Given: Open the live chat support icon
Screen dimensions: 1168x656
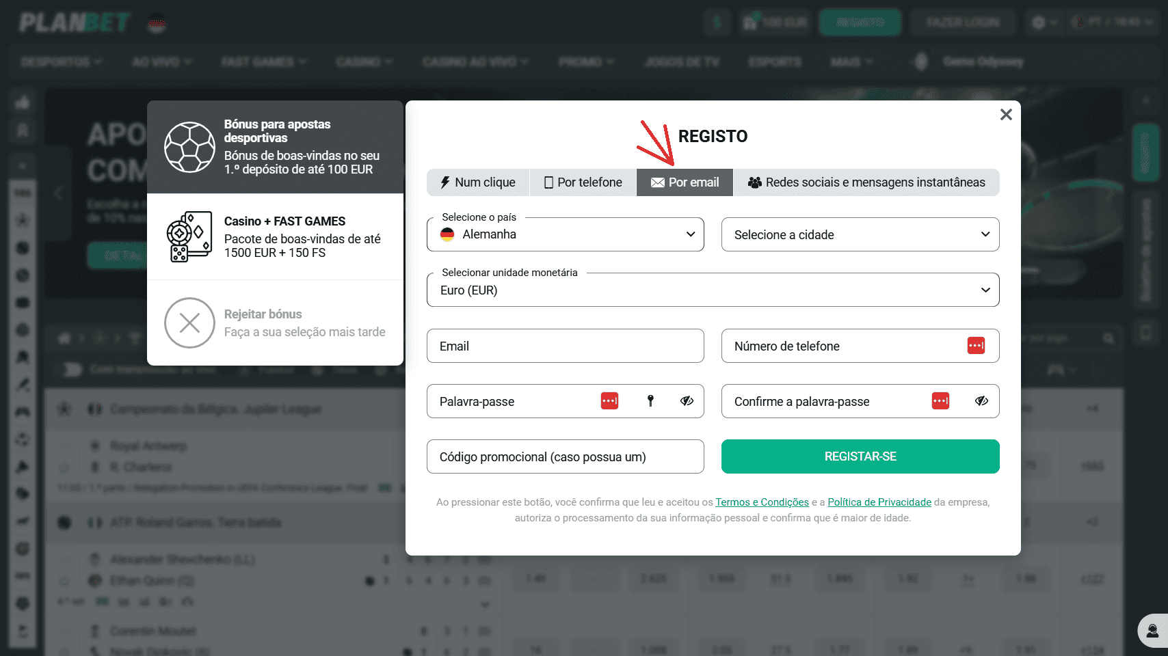Looking at the screenshot, I should coord(1152,630).
